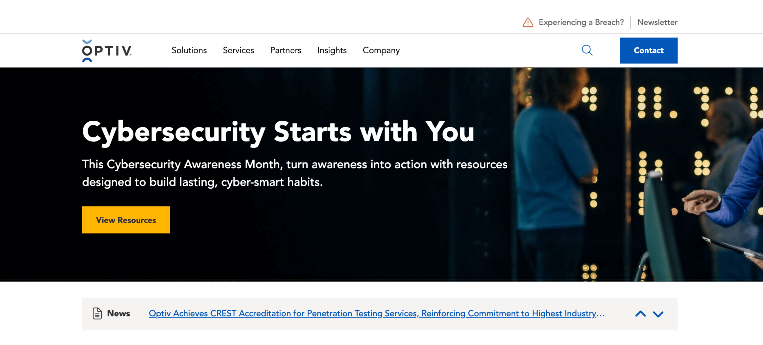This screenshot has height=345, width=763.
Task: Open the Services menu
Action: [238, 50]
